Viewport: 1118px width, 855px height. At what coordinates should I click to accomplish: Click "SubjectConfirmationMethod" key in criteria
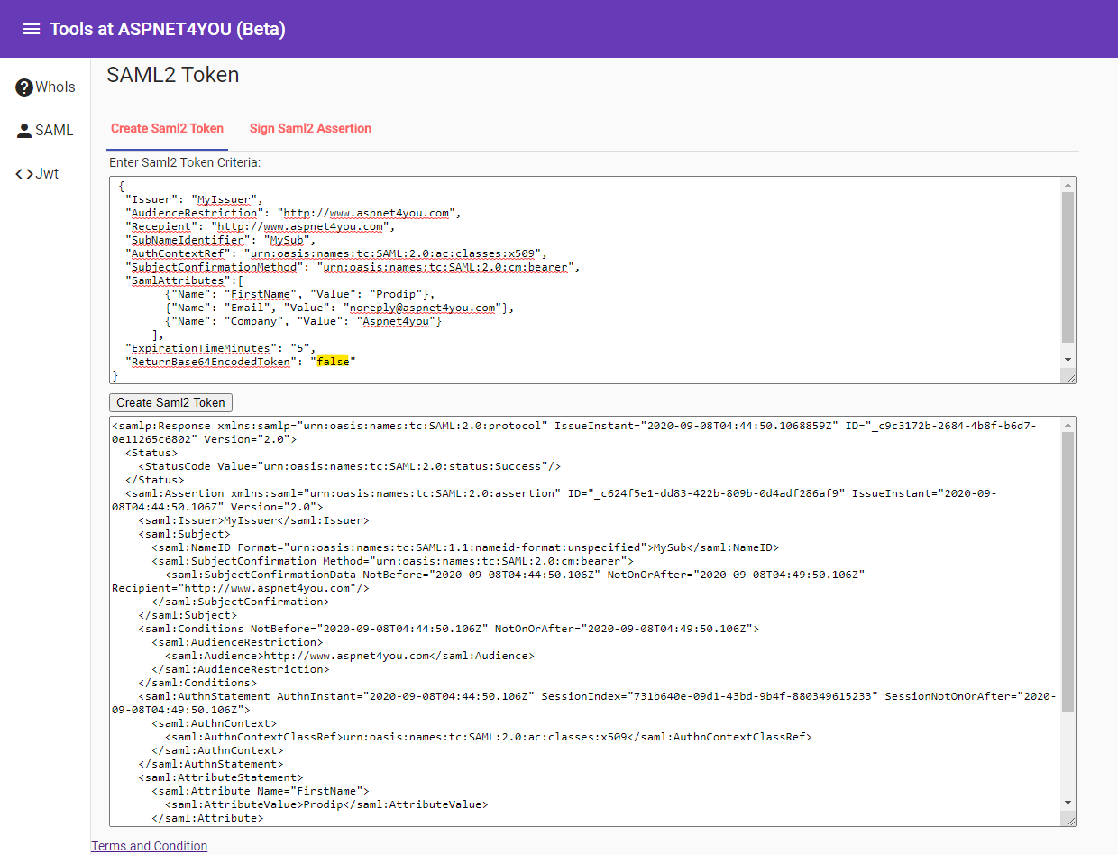click(x=214, y=267)
